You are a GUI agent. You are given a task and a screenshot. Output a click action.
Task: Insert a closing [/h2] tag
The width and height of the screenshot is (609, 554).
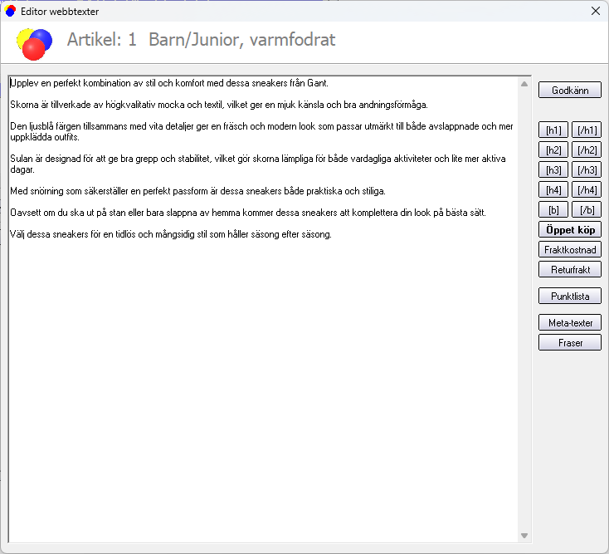coord(587,150)
